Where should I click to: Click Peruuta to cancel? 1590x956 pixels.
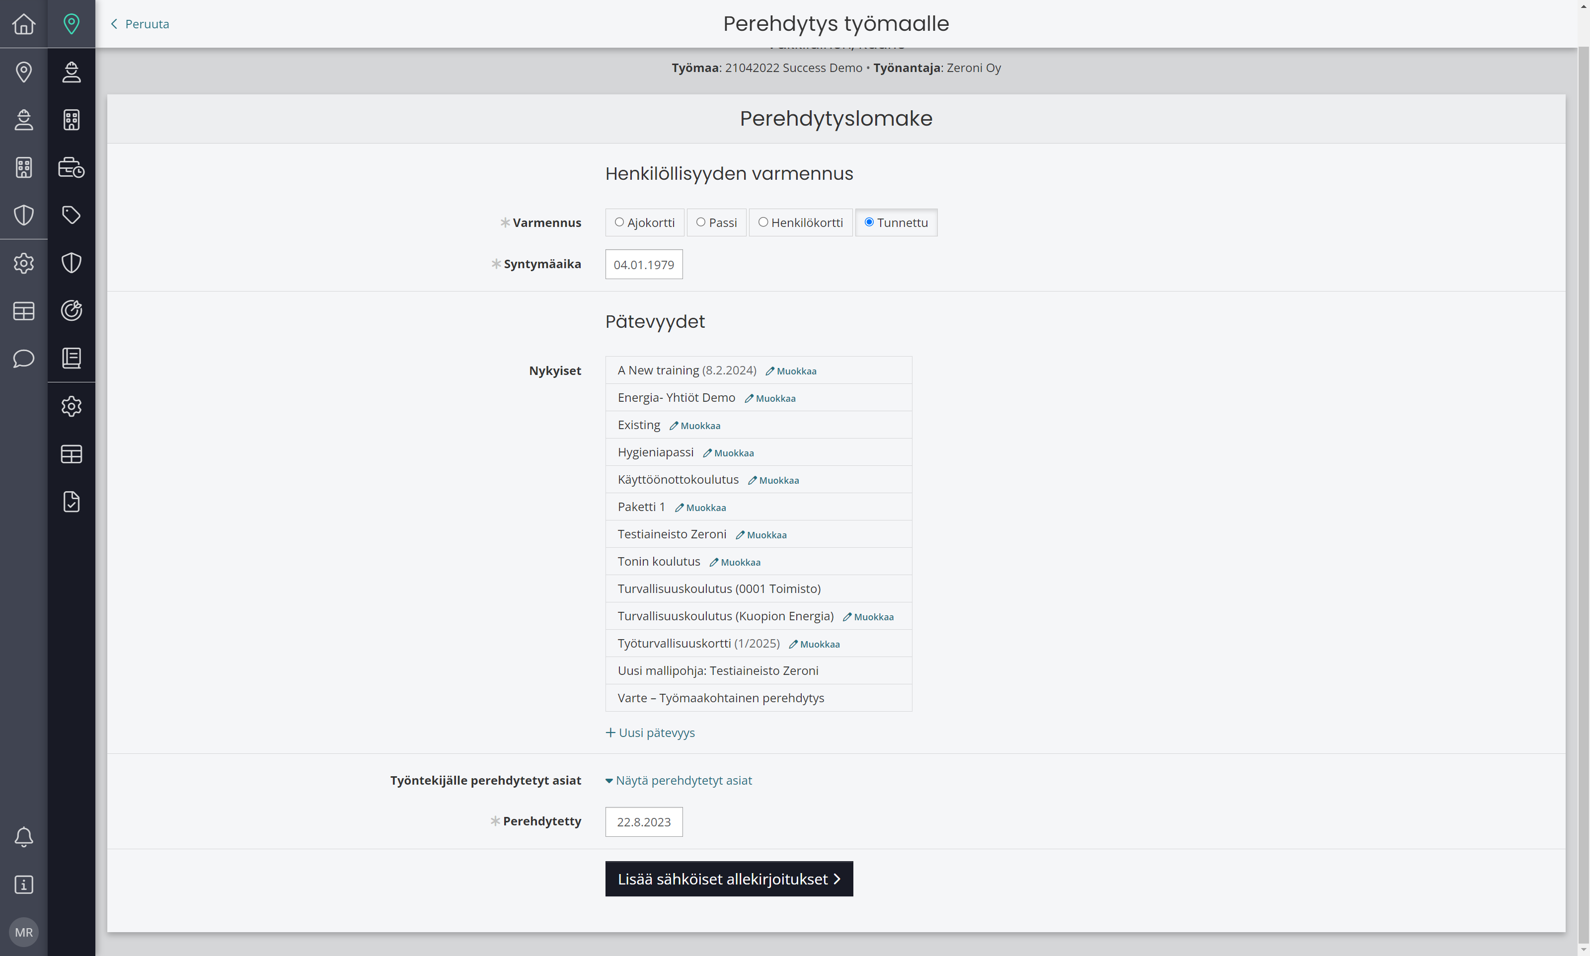pyautogui.click(x=140, y=24)
